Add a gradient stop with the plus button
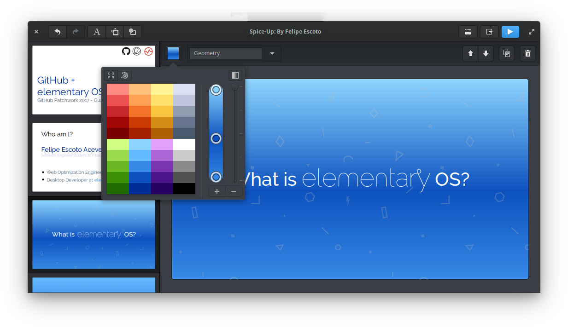 pyautogui.click(x=217, y=191)
